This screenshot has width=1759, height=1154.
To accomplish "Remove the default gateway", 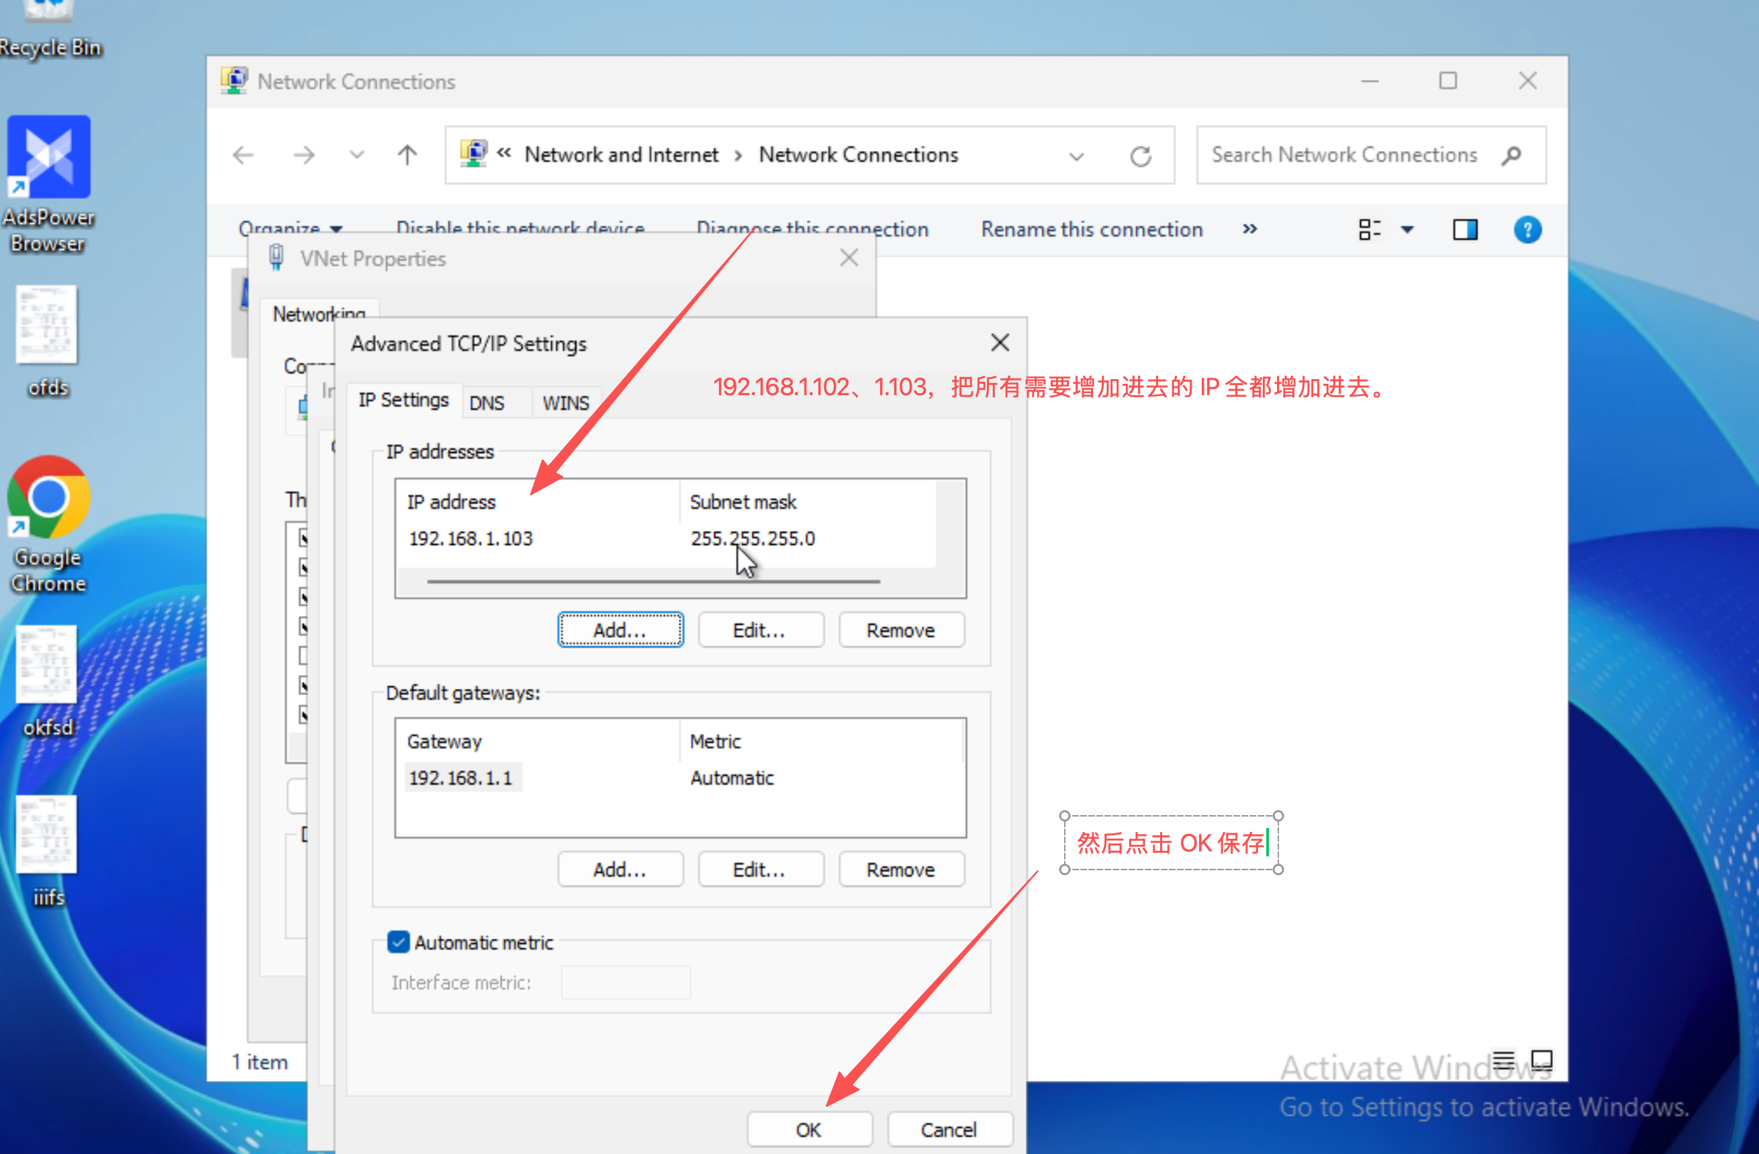I will tap(901, 870).
